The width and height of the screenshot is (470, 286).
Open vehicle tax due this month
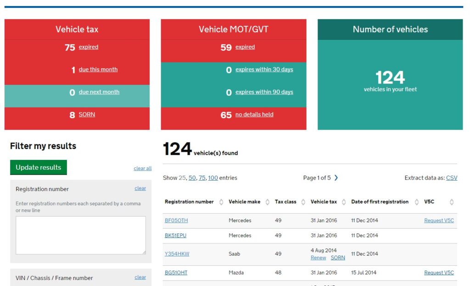click(x=98, y=69)
